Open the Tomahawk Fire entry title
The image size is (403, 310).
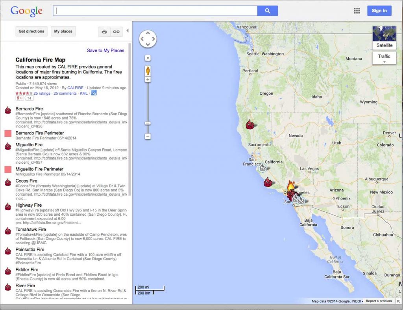31,229
